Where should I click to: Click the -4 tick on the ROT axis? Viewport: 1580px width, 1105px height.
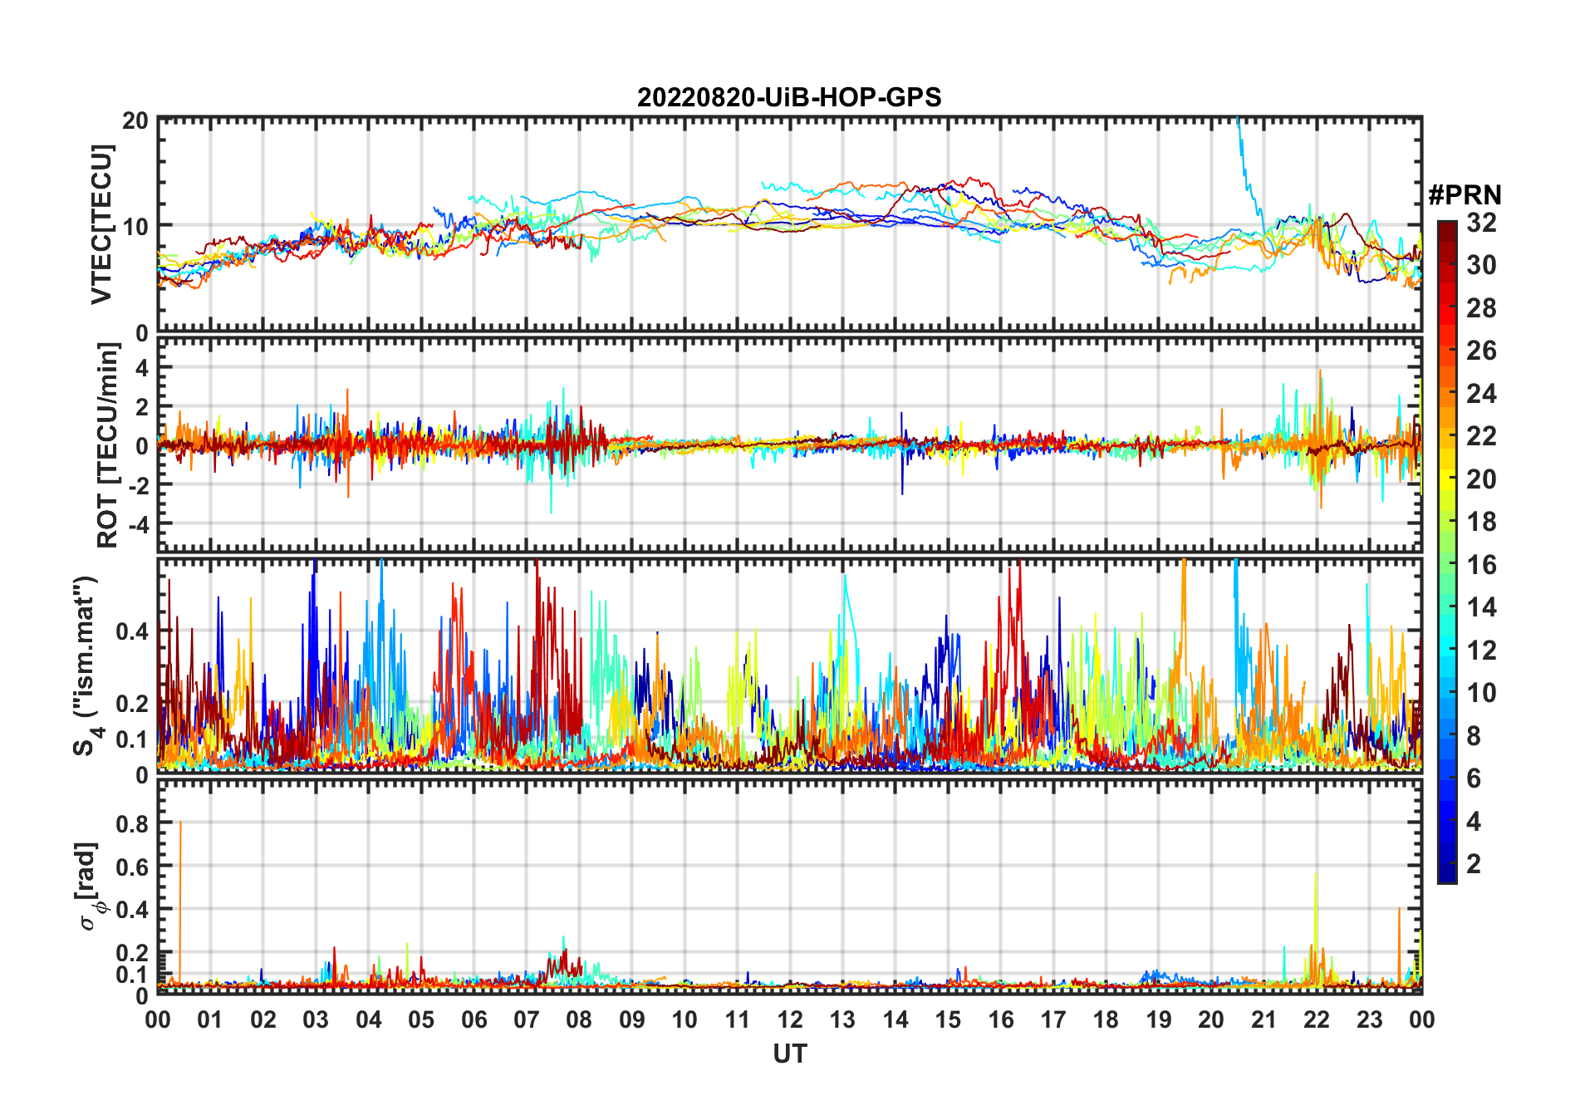135,524
